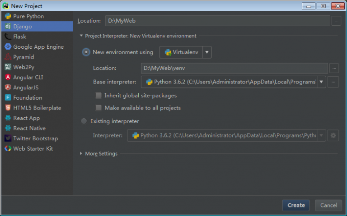Select the Existing interpreter radio button
Image resolution: width=347 pixels, height=216 pixels.
pyautogui.click(x=84, y=121)
